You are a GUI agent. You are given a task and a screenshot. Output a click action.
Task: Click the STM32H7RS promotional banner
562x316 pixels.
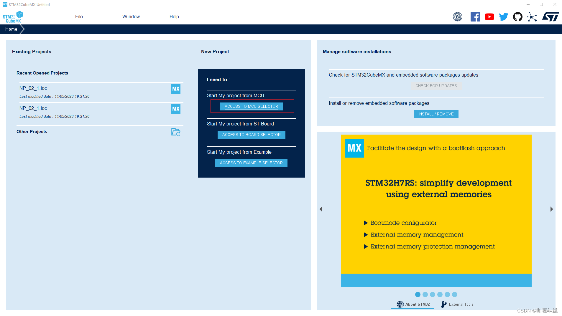tap(436, 211)
